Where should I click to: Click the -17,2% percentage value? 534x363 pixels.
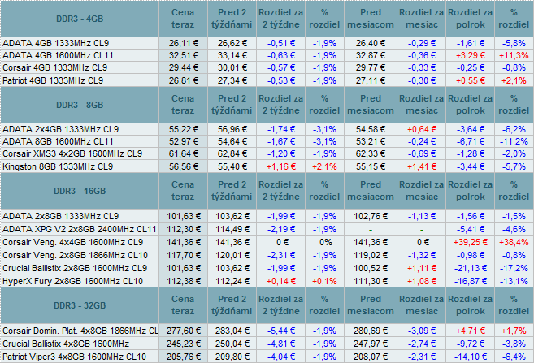[x=514, y=268]
